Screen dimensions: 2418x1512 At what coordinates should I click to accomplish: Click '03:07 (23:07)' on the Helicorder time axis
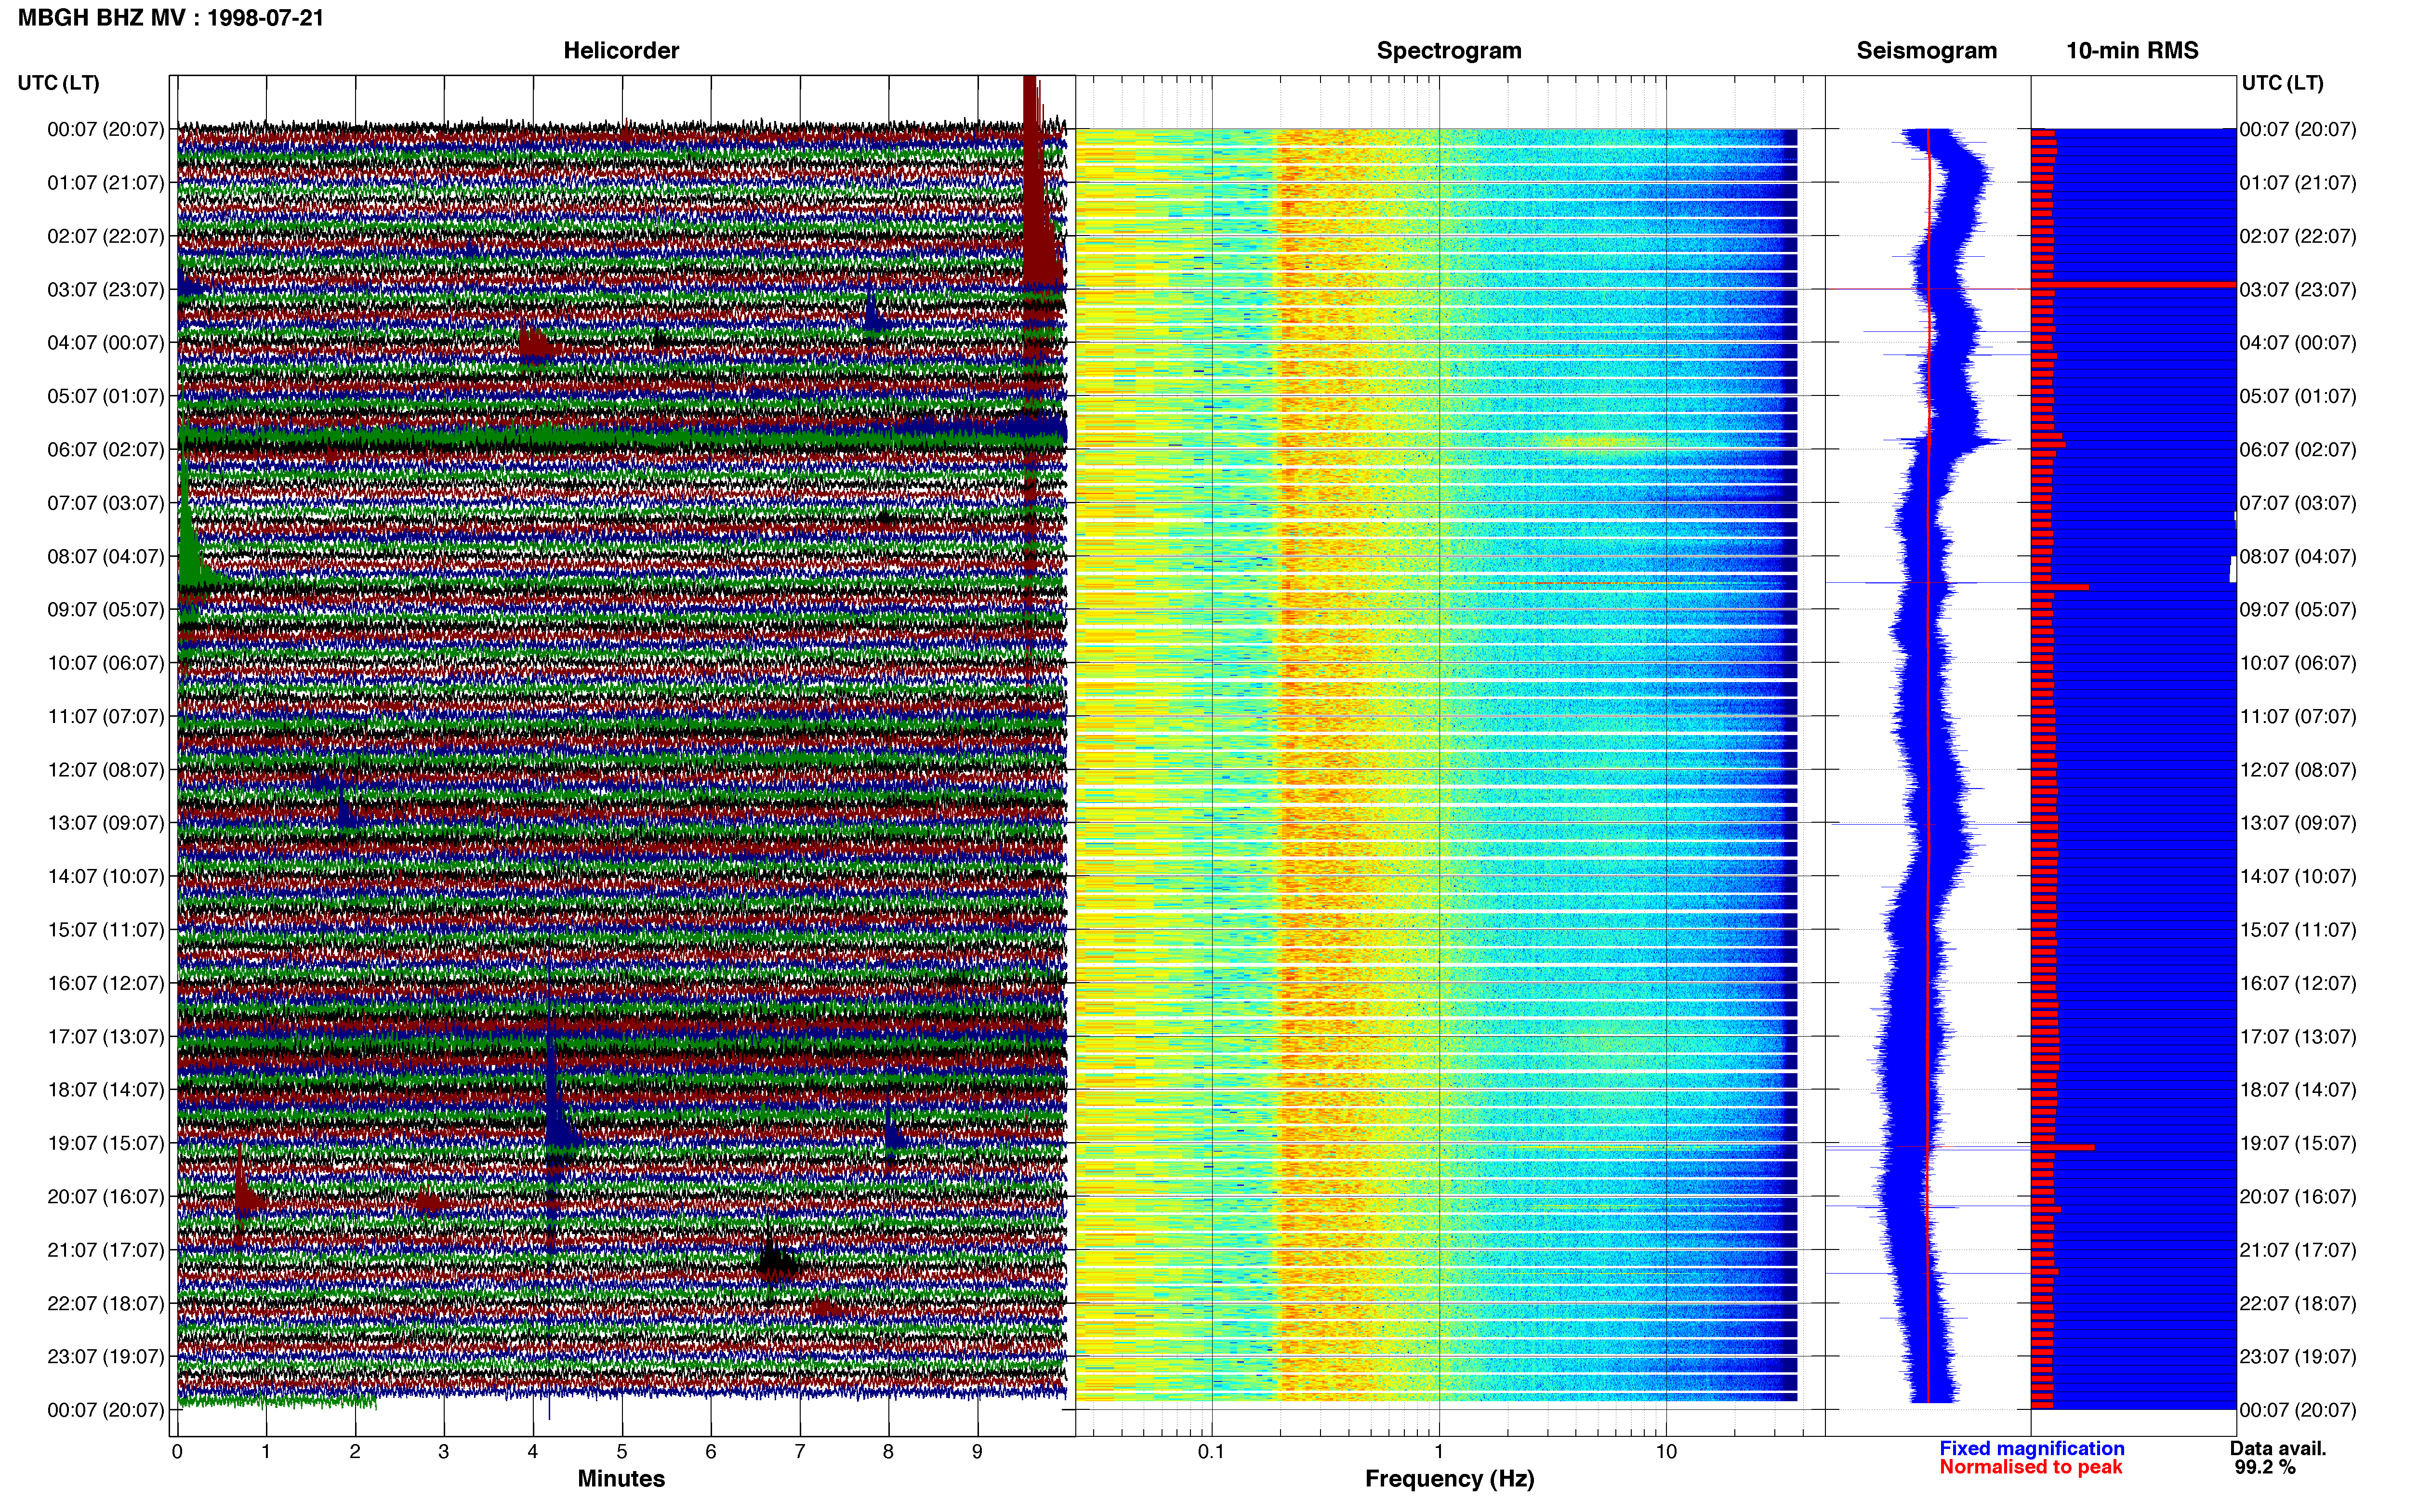(105, 290)
